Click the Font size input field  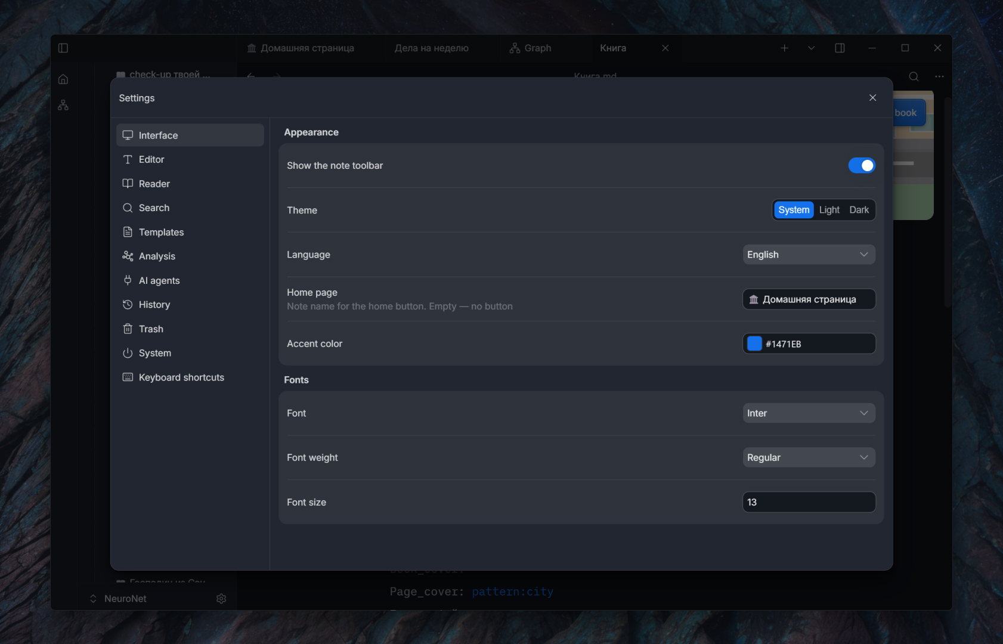[x=809, y=502]
